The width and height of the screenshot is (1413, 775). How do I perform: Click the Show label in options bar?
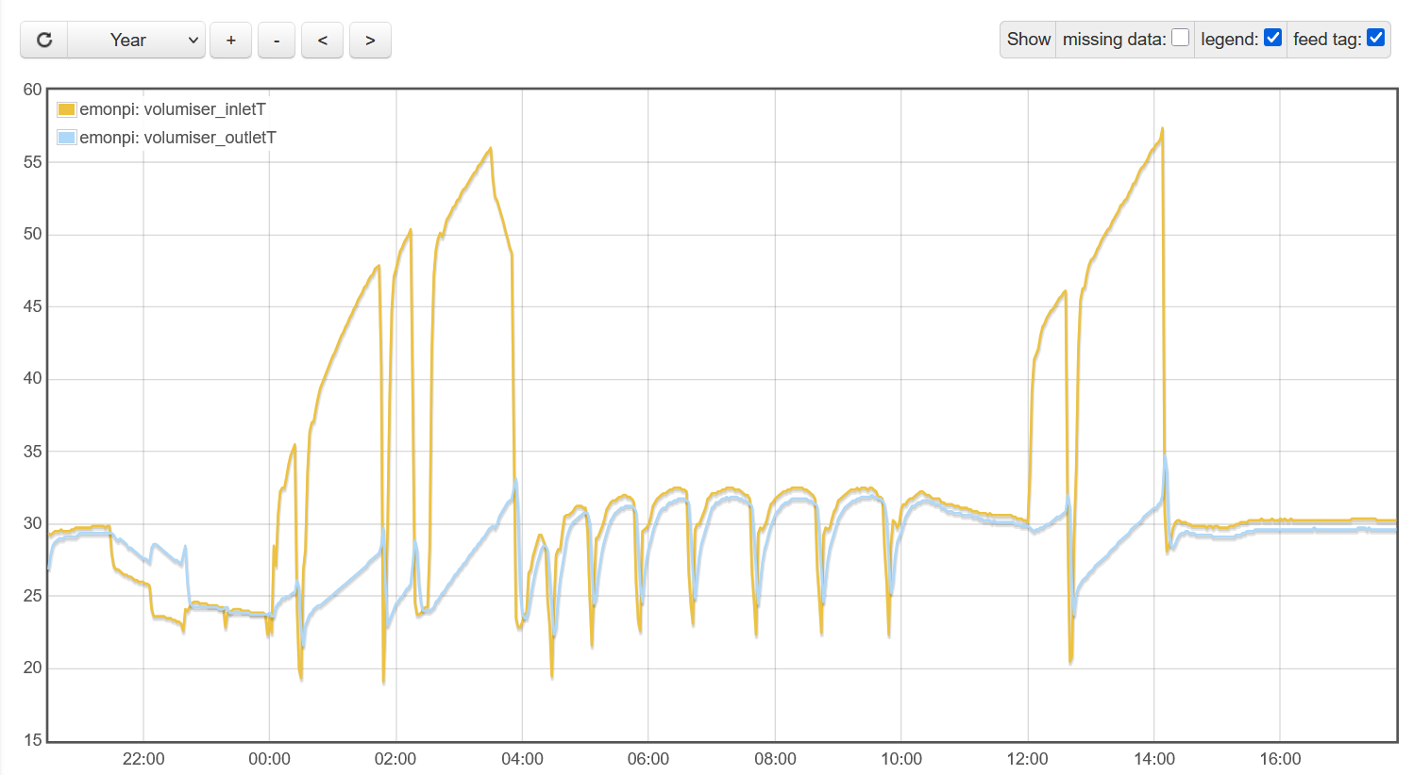tap(1028, 40)
